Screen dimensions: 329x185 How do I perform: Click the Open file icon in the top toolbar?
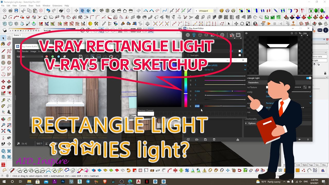click(10, 11)
